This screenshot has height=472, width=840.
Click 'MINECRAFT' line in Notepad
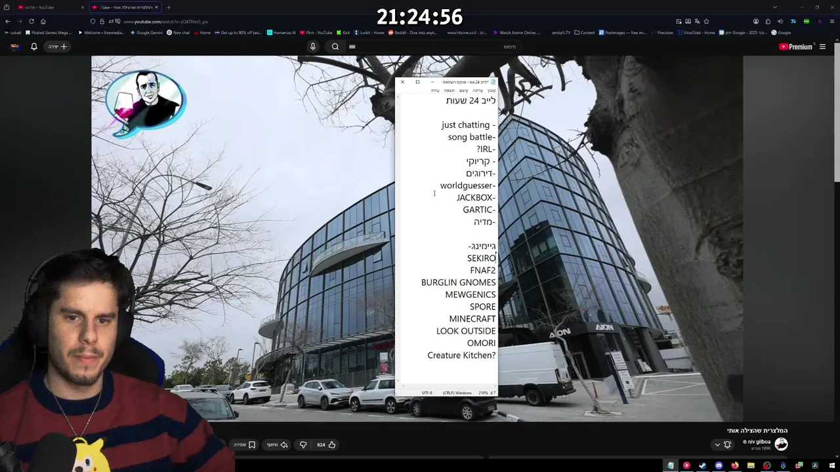pyautogui.click(x=472, y=319)
